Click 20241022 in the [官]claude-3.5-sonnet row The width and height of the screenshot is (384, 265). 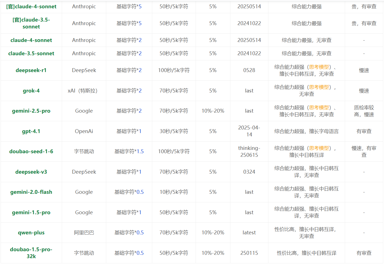[249, 23]
